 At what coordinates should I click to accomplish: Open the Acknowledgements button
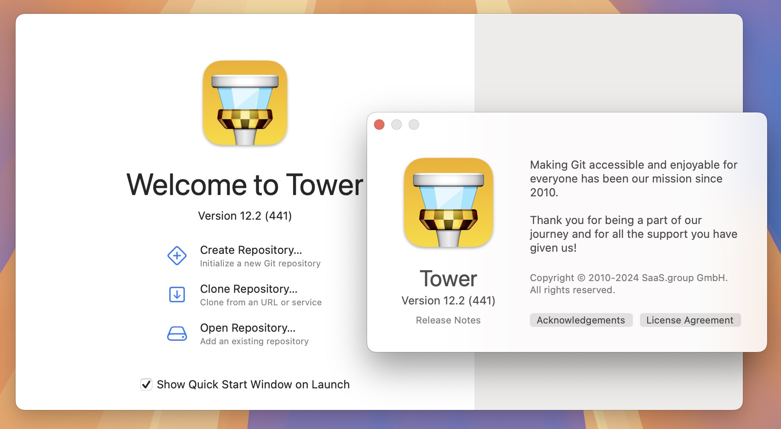[581, 320]
